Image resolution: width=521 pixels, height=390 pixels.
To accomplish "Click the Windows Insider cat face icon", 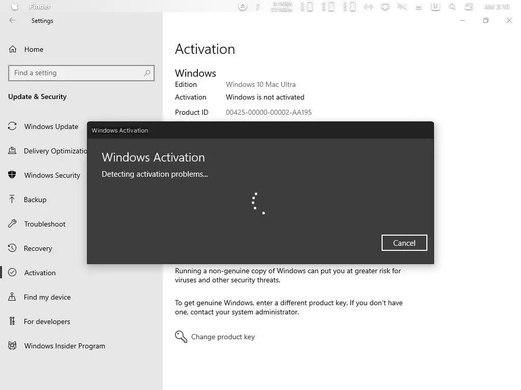I will pos(12,345).
